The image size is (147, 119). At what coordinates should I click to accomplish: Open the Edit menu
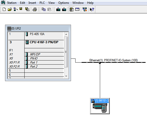click(23, 3)
